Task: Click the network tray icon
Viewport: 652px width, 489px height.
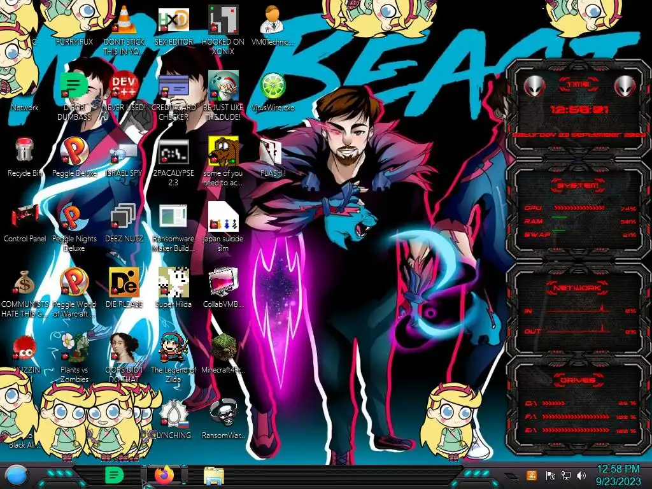Action: click(x=566, y=476)
